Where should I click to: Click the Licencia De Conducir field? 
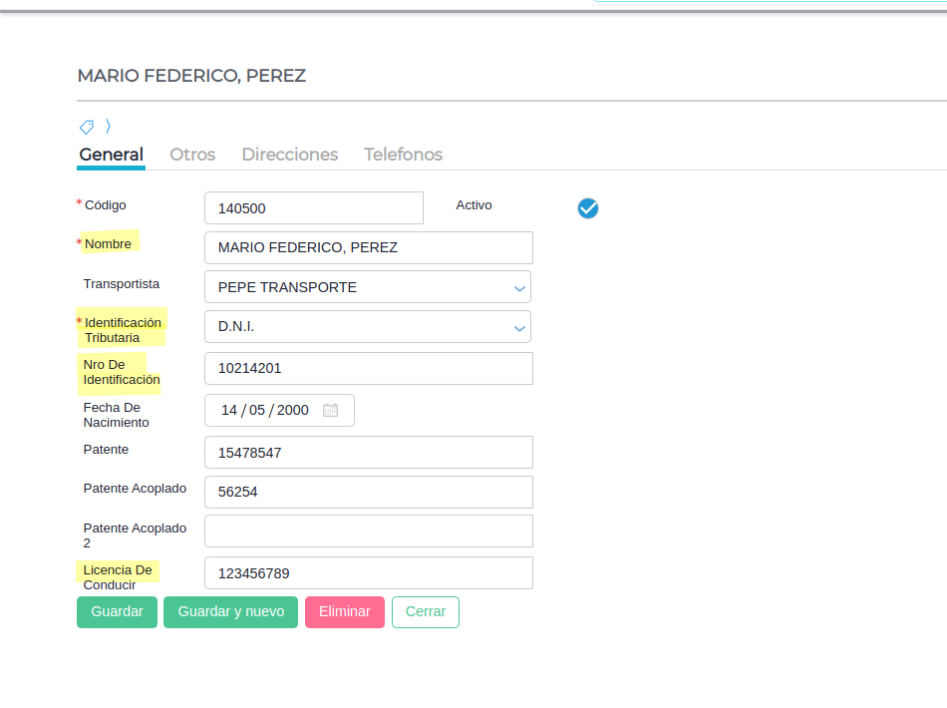(368, 572)
